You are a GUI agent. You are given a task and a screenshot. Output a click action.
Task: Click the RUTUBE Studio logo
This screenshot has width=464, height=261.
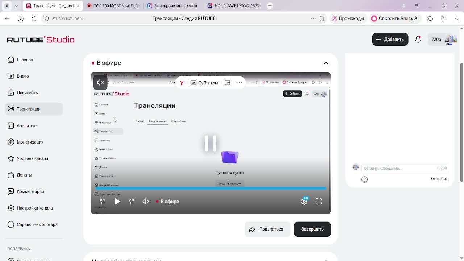pyautogui.click(x=41, y=40)
